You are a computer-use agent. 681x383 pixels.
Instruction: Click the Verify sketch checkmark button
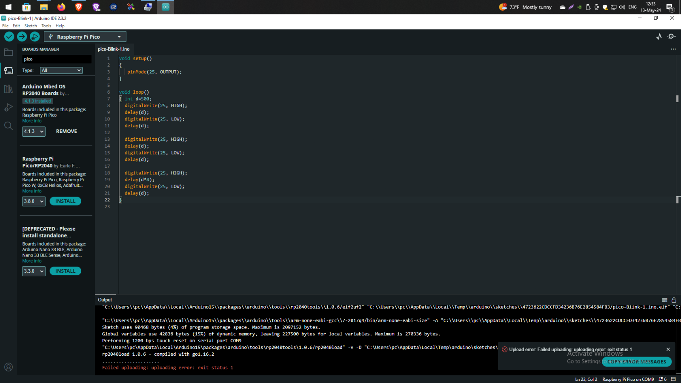9,37
